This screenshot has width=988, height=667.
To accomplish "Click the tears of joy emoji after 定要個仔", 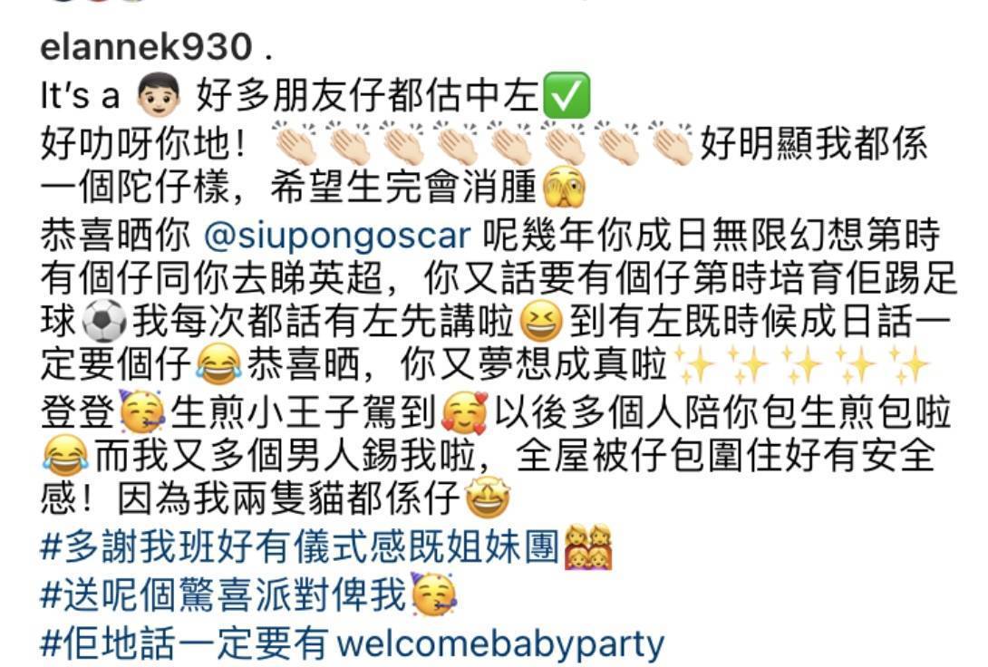I will [218, 364].
